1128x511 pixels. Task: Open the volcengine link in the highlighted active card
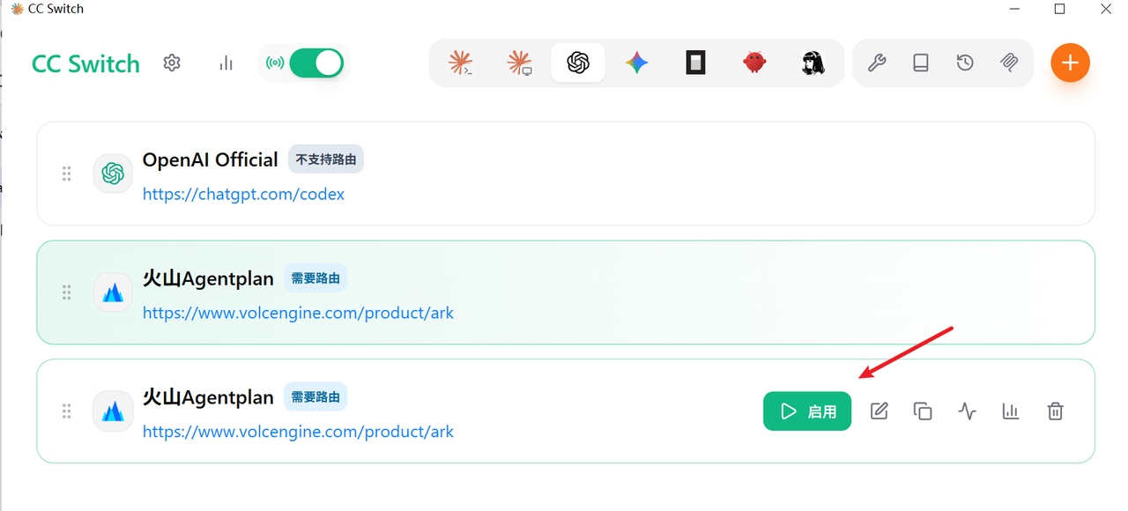[298, 313]
